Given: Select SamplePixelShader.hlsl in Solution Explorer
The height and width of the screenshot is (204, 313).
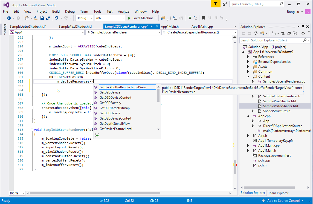Looking at the screenshot, I should pyautogui.click(x=279, y=101).
